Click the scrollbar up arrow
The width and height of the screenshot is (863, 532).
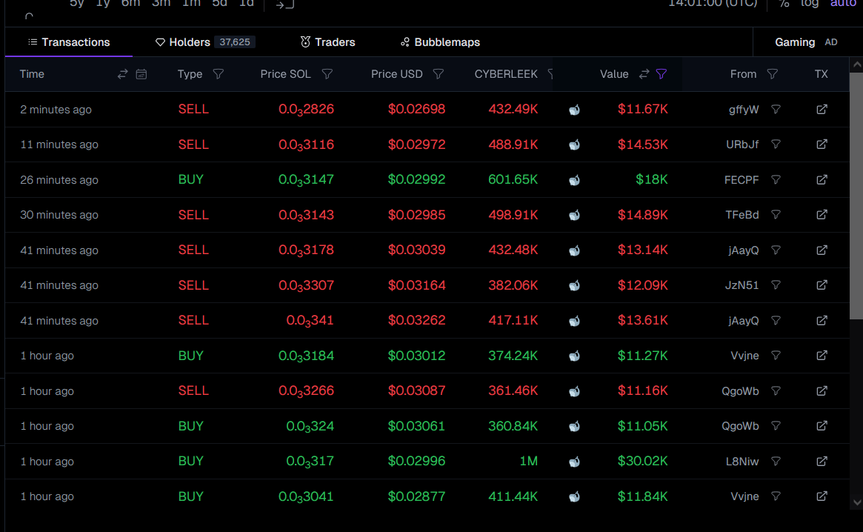(856, 65)
